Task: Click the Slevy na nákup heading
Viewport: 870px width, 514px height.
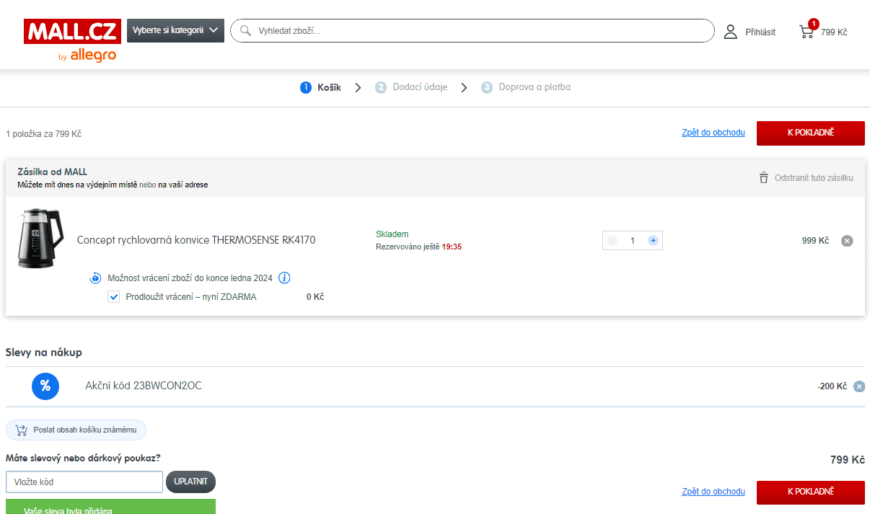Action: point(44,353)
